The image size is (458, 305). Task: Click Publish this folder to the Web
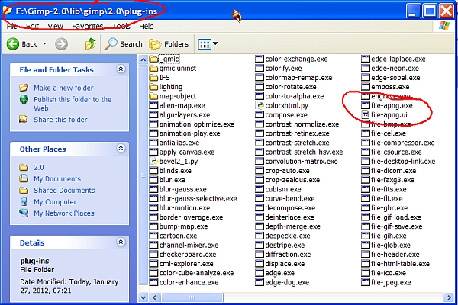[73, 104]
